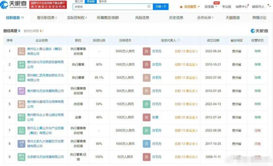Click logo icon of 北京野马文化传播有限公司

click(21, 157)
